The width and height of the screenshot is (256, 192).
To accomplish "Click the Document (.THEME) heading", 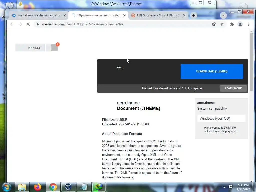I will (138, 108).
